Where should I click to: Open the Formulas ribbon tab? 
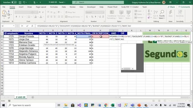pyautogui.click(x=54, y=7)
